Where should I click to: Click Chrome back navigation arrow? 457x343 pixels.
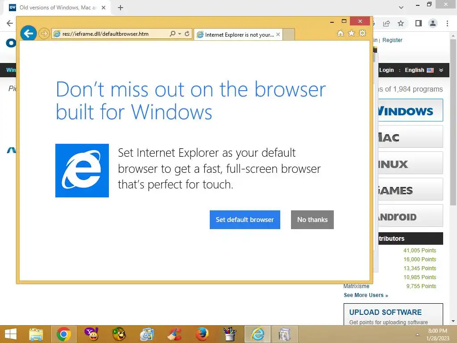point(10,23)
